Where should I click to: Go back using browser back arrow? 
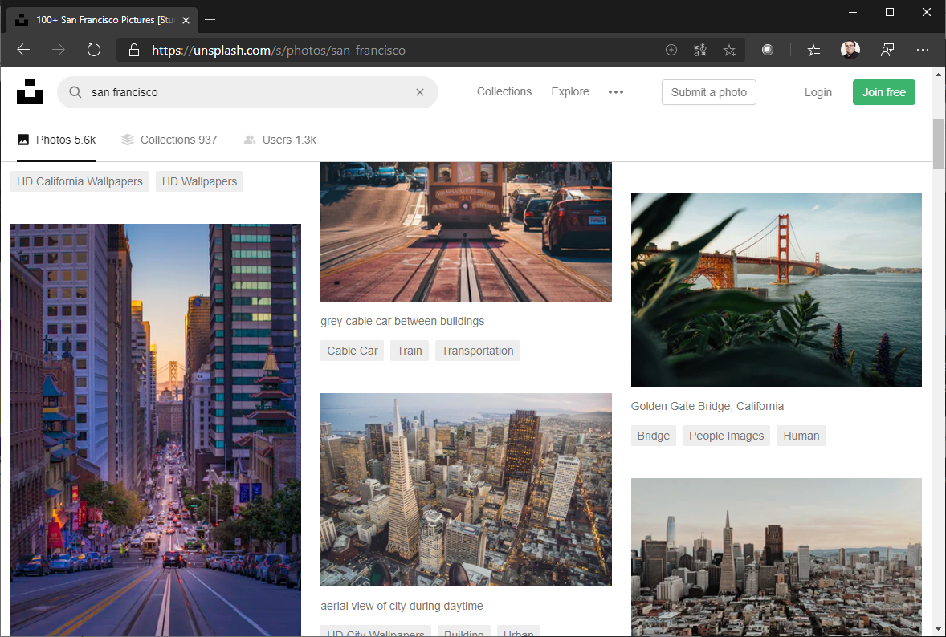point(23,50)
